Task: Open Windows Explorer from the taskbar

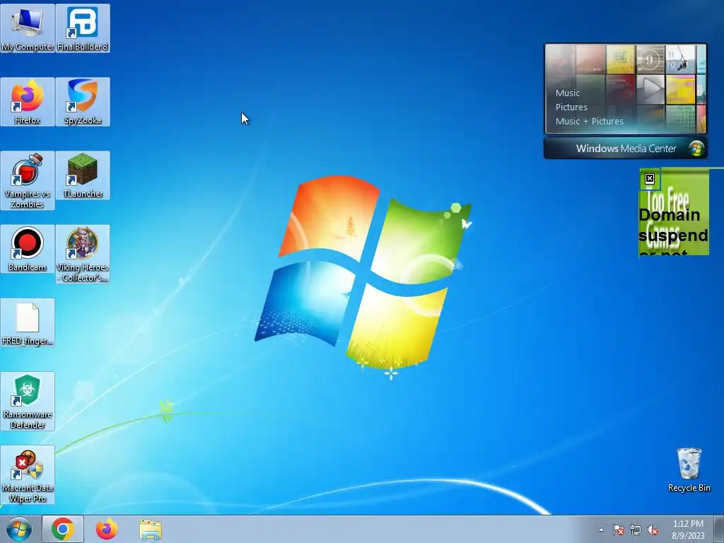Action: [151, 530]
